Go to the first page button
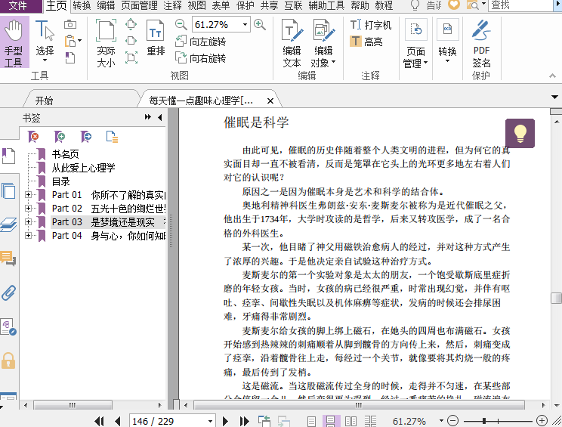This screenshot has height=427, width=562. (99, 421)
